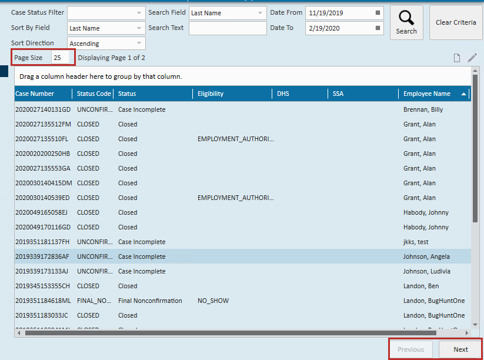This screenshot has width=484, height=360.
Task: Click the pencil edit icon
Action: coord(472,58)
